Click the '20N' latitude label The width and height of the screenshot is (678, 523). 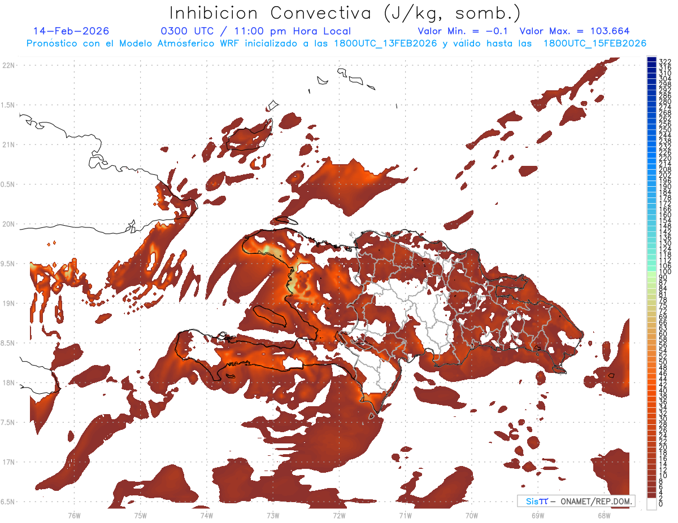click(x=8, y=224)
